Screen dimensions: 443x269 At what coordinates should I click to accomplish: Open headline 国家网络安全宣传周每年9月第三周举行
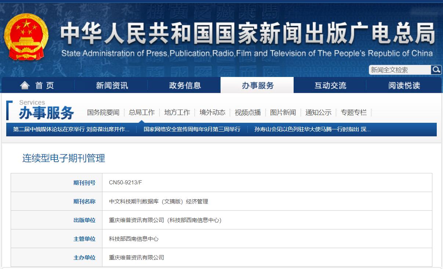tap(192, 129)
